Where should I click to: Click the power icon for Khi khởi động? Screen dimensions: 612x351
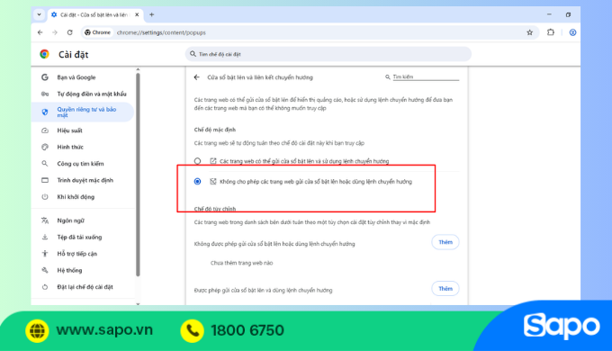45,197
